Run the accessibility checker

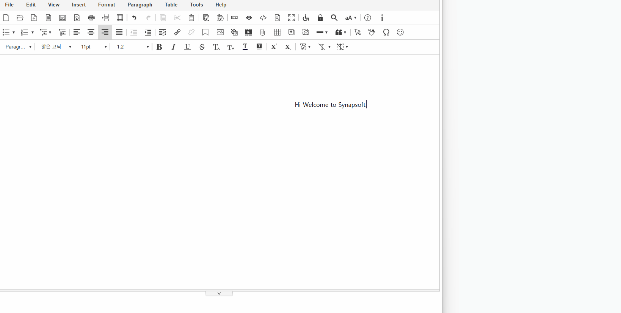tap(306, 18)
